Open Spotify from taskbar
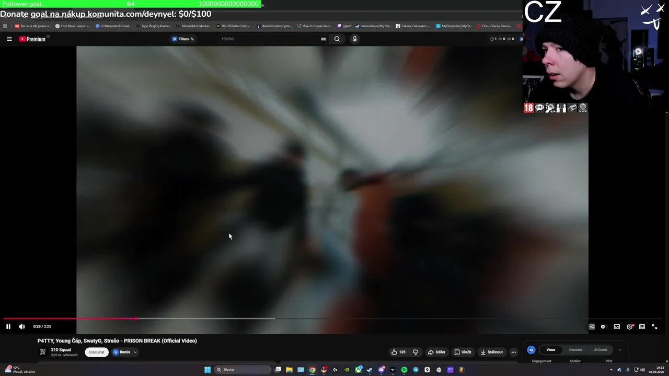This screenshot has width=669, height=376. click(x=404, y=370)
